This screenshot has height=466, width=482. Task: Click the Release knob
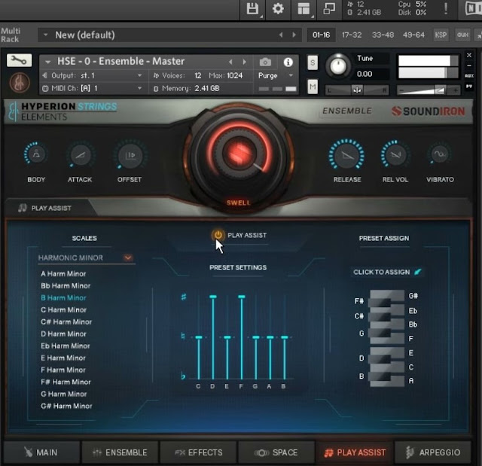click(x=346, y=155)
